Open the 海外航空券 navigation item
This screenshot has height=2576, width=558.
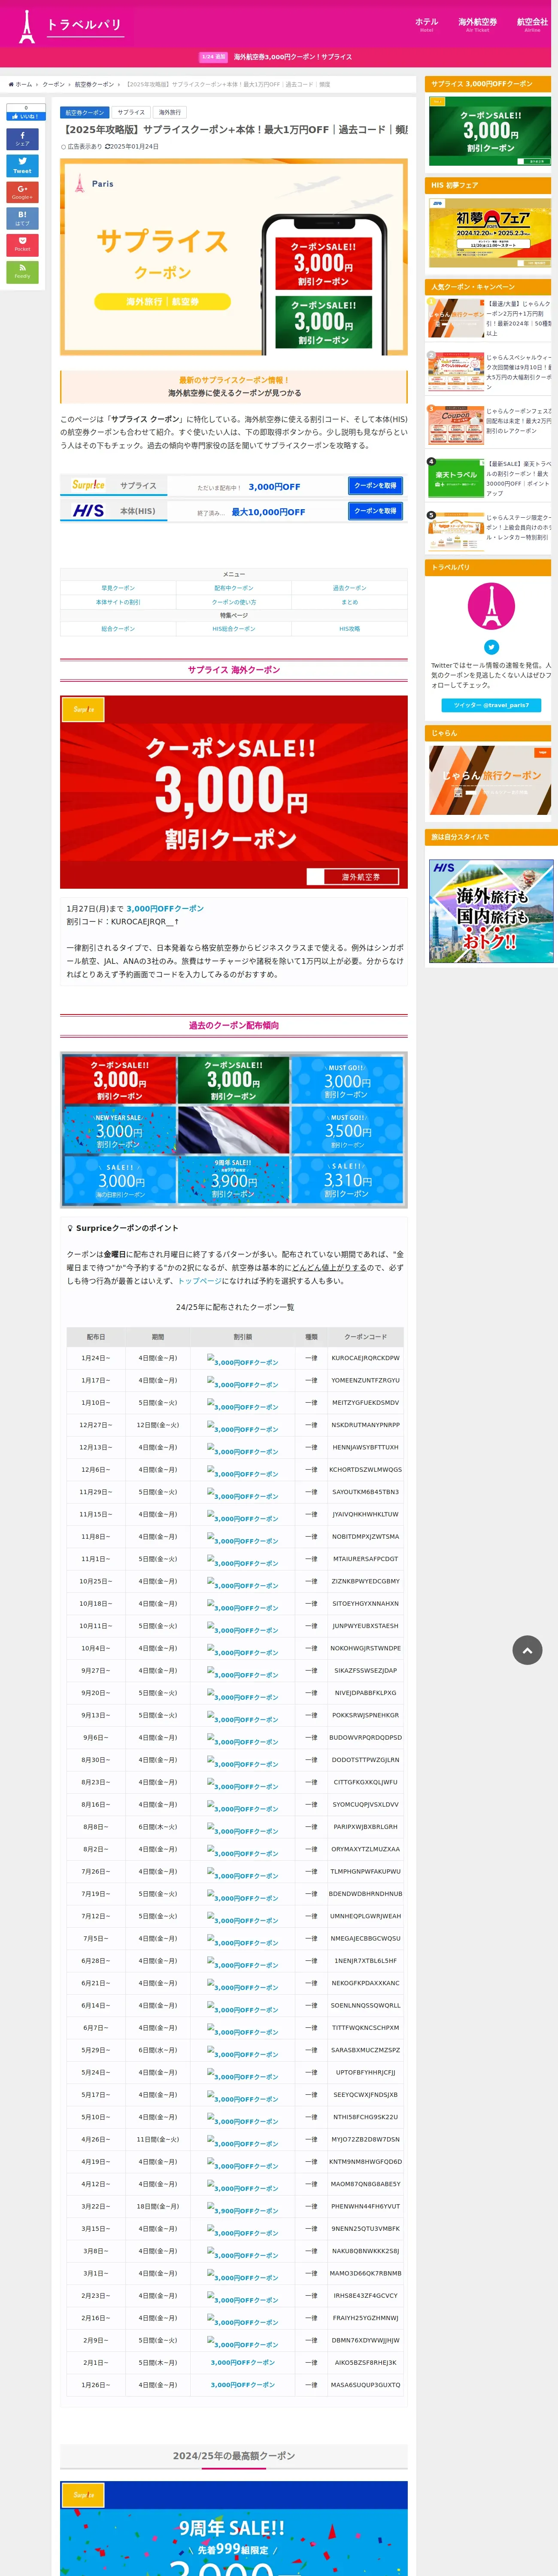tap(477, 24)
